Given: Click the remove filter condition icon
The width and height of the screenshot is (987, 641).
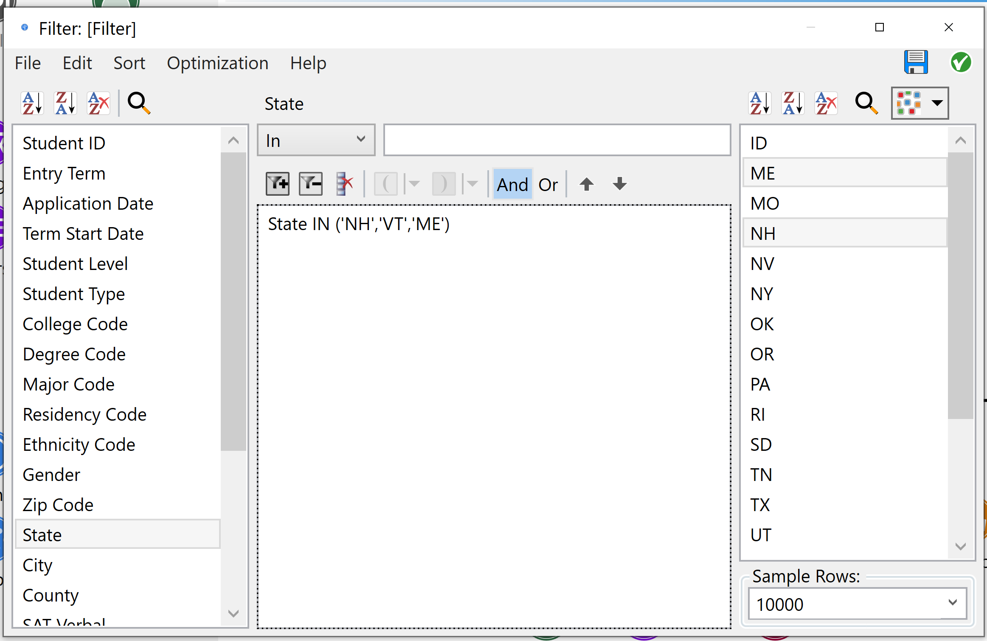Looking at the screenshot, I should (310, 184).
